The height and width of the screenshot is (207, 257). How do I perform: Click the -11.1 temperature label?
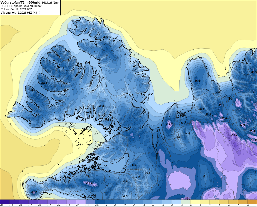tap(221, 105)
